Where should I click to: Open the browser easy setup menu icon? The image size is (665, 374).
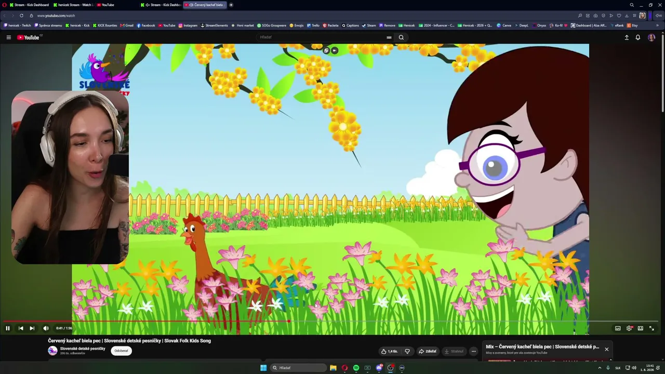634,16
